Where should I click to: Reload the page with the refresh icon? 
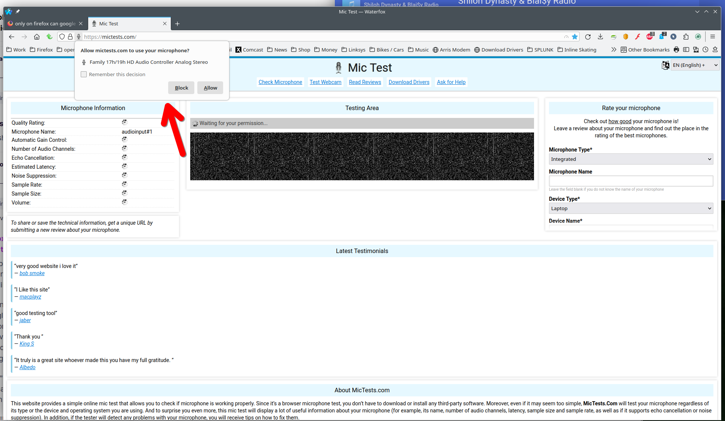click(x=588, y=37)
